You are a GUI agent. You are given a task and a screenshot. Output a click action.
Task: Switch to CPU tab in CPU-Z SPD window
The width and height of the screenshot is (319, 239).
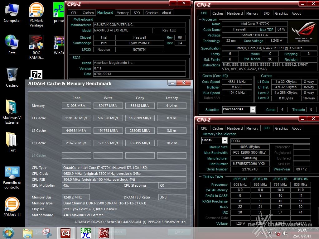pyautogui.click(x=204, y=128)
